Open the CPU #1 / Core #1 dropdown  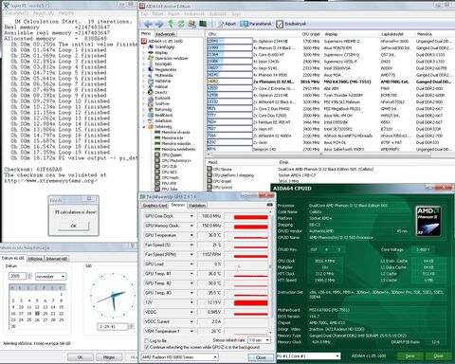pos(308,356)
